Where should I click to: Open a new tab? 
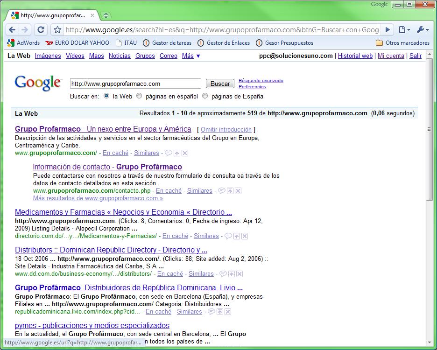[x=106, y=15]
